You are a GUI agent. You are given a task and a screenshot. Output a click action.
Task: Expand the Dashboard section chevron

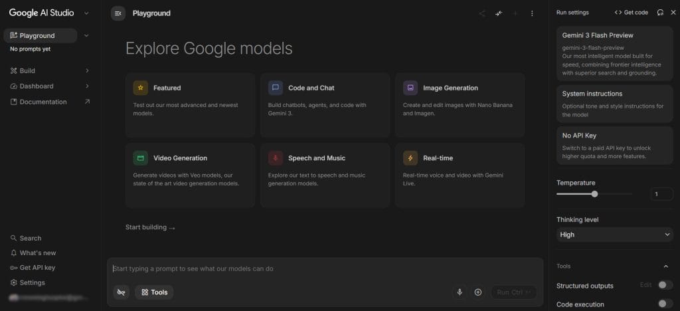pyautogui.click(x=87, y=86)
